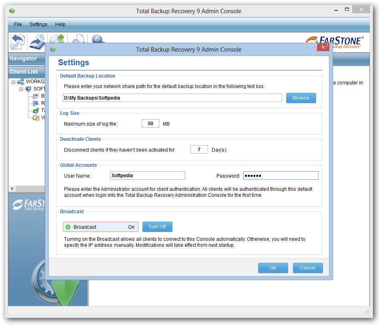The width and height of the screenshot is (381, 326).
Task: Click the deactivate clients days field
Action: click(x=199, y=149)
